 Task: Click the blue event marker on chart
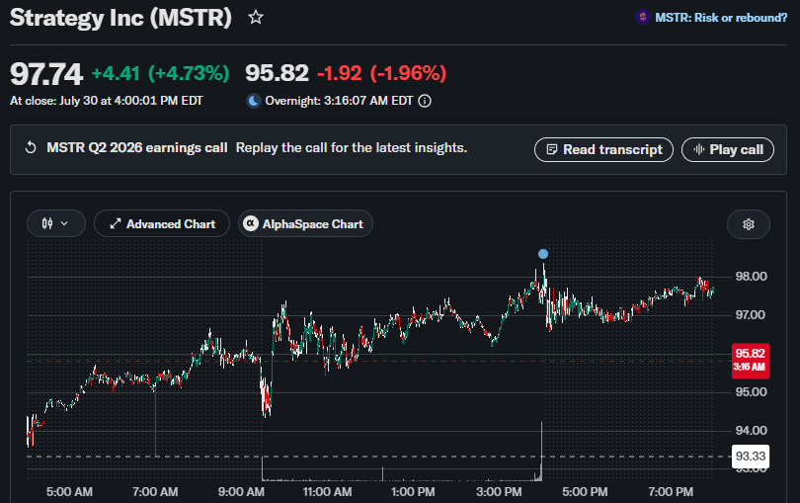click(543, 254)
